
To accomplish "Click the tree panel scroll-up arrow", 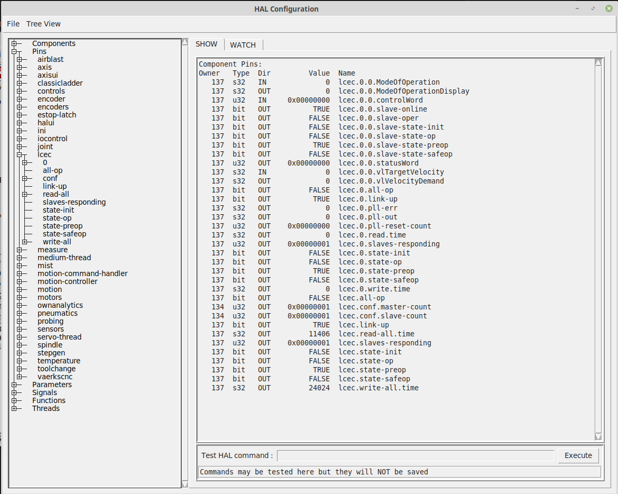I will tap(185, 42).
